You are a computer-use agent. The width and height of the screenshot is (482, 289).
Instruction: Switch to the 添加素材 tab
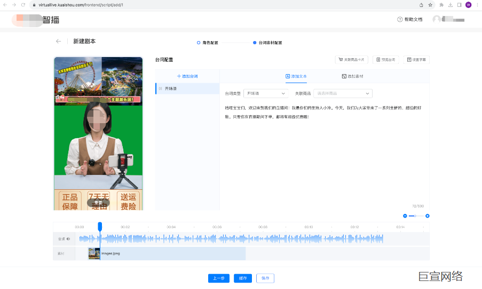pos(352,76)
